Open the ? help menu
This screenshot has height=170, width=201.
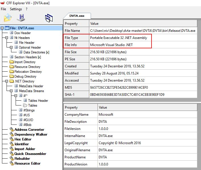pos(26,9)
